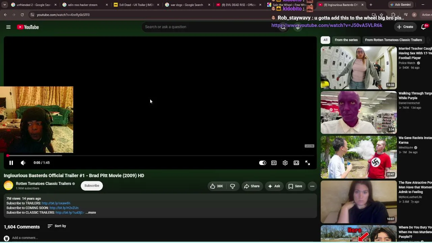Viewport: 432px width, 243px height.
Task: Open the Rotten Tomatoes Classic Trailers channel avatar
Action: click(8, 186)
